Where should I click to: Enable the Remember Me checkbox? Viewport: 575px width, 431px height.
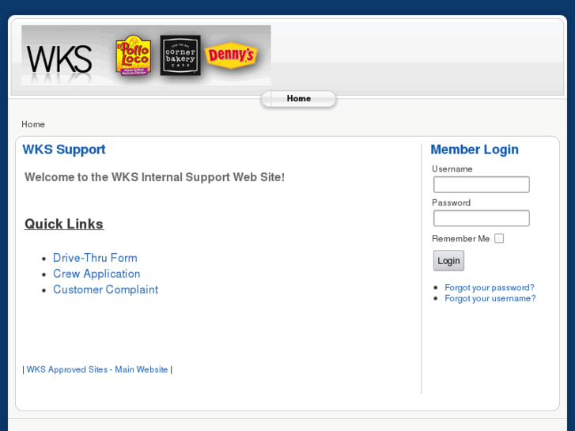499,238
